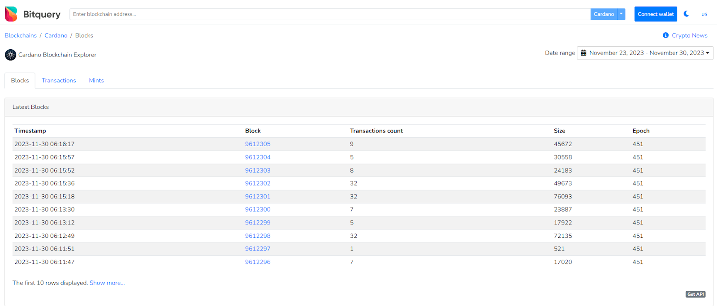Click timestamp 2023-11-30 06:15:36

(44, 183)
